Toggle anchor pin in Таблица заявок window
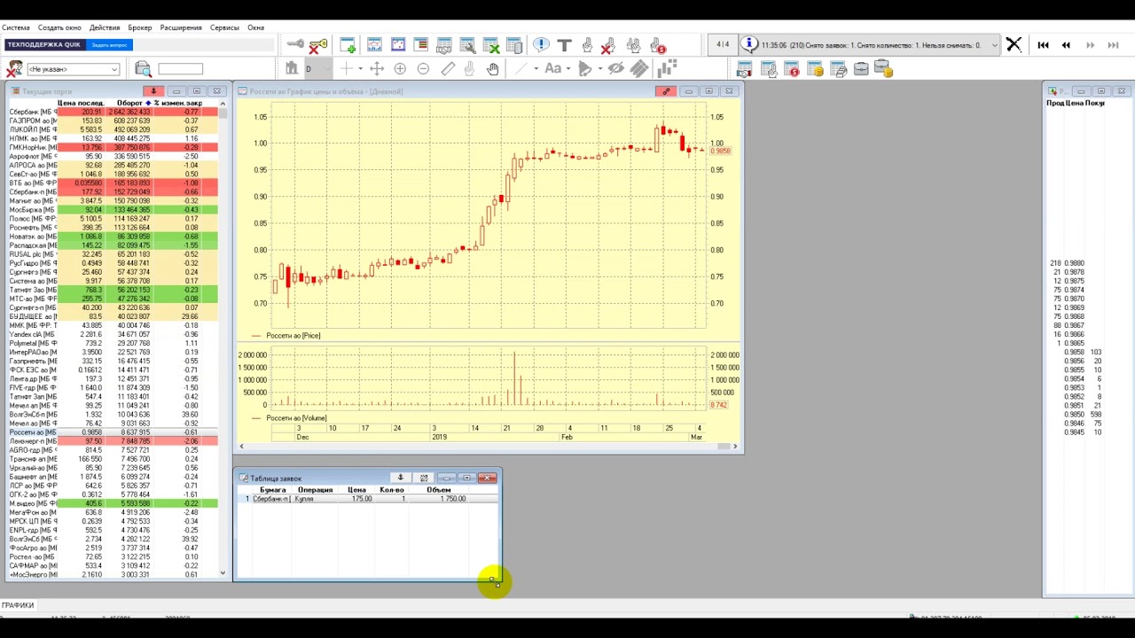Image resolution: width=1135 pixels, height=638 pixels. pyautogui.click(x=401, y=478)
